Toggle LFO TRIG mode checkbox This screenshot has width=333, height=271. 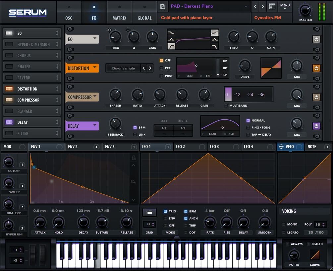pos(165,211)
